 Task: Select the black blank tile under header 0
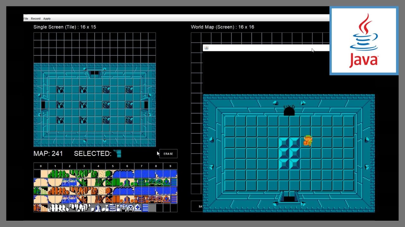coord(37,174)
